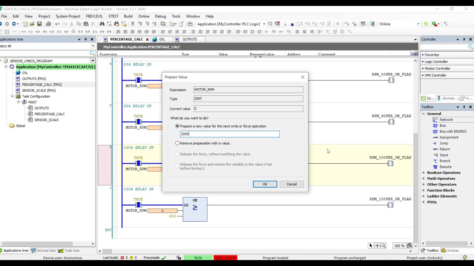Select SENSOR_SCALE (PRG) in tree

(x=39, y=90)
